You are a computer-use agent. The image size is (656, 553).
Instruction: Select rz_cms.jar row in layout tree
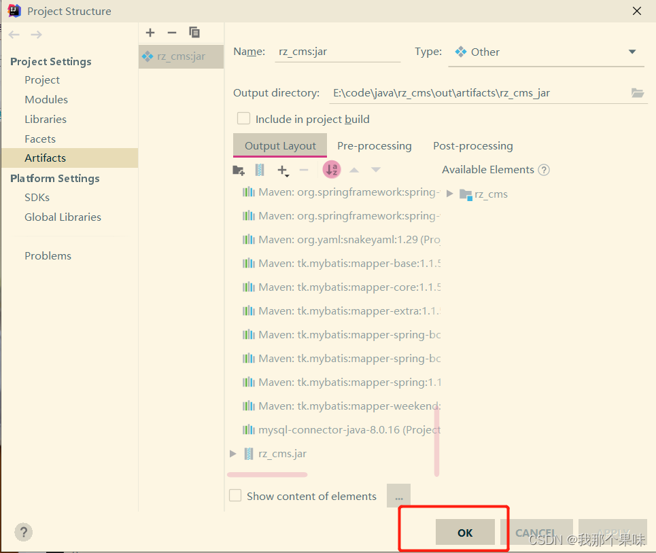[275, 454]
